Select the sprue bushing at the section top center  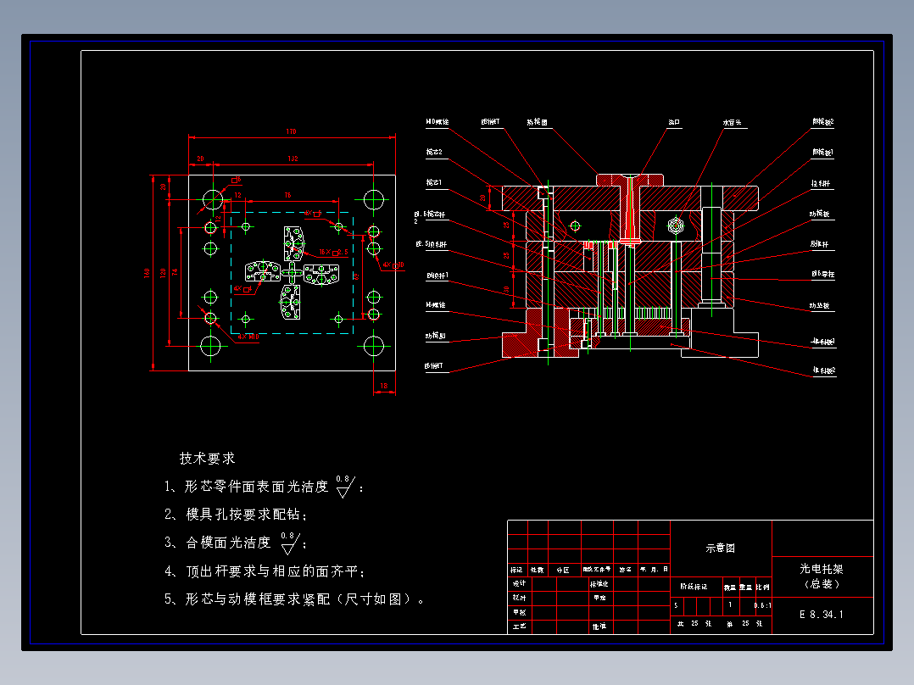click(x=629, y=209)
